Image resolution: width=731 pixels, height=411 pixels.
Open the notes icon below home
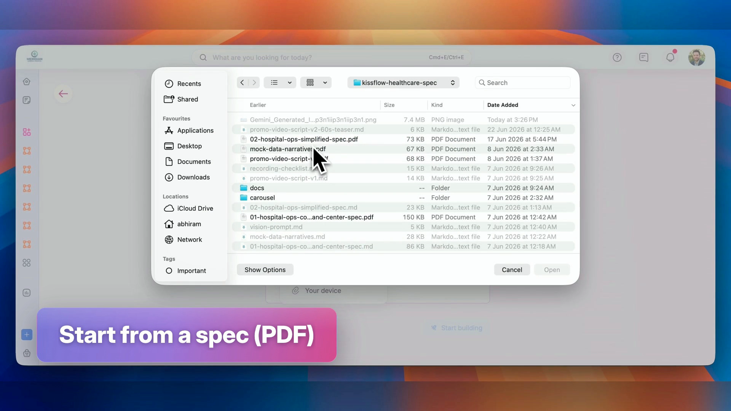[x=27, y=100]
